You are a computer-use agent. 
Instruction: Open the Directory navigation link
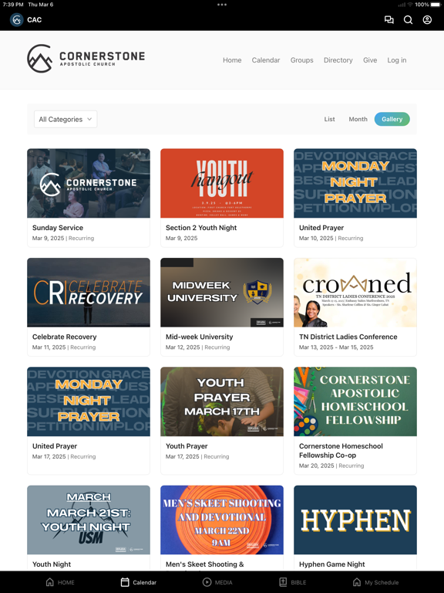(338, 60)
